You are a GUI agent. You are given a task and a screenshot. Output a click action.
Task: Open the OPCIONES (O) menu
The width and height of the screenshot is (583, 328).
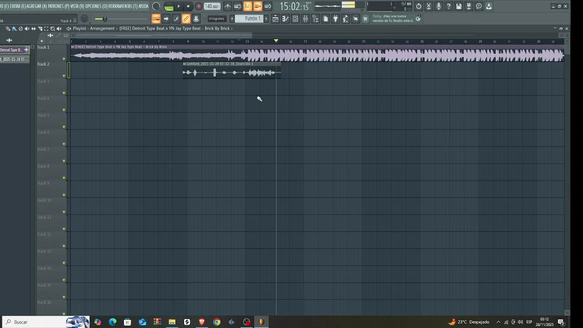[97, 6]
